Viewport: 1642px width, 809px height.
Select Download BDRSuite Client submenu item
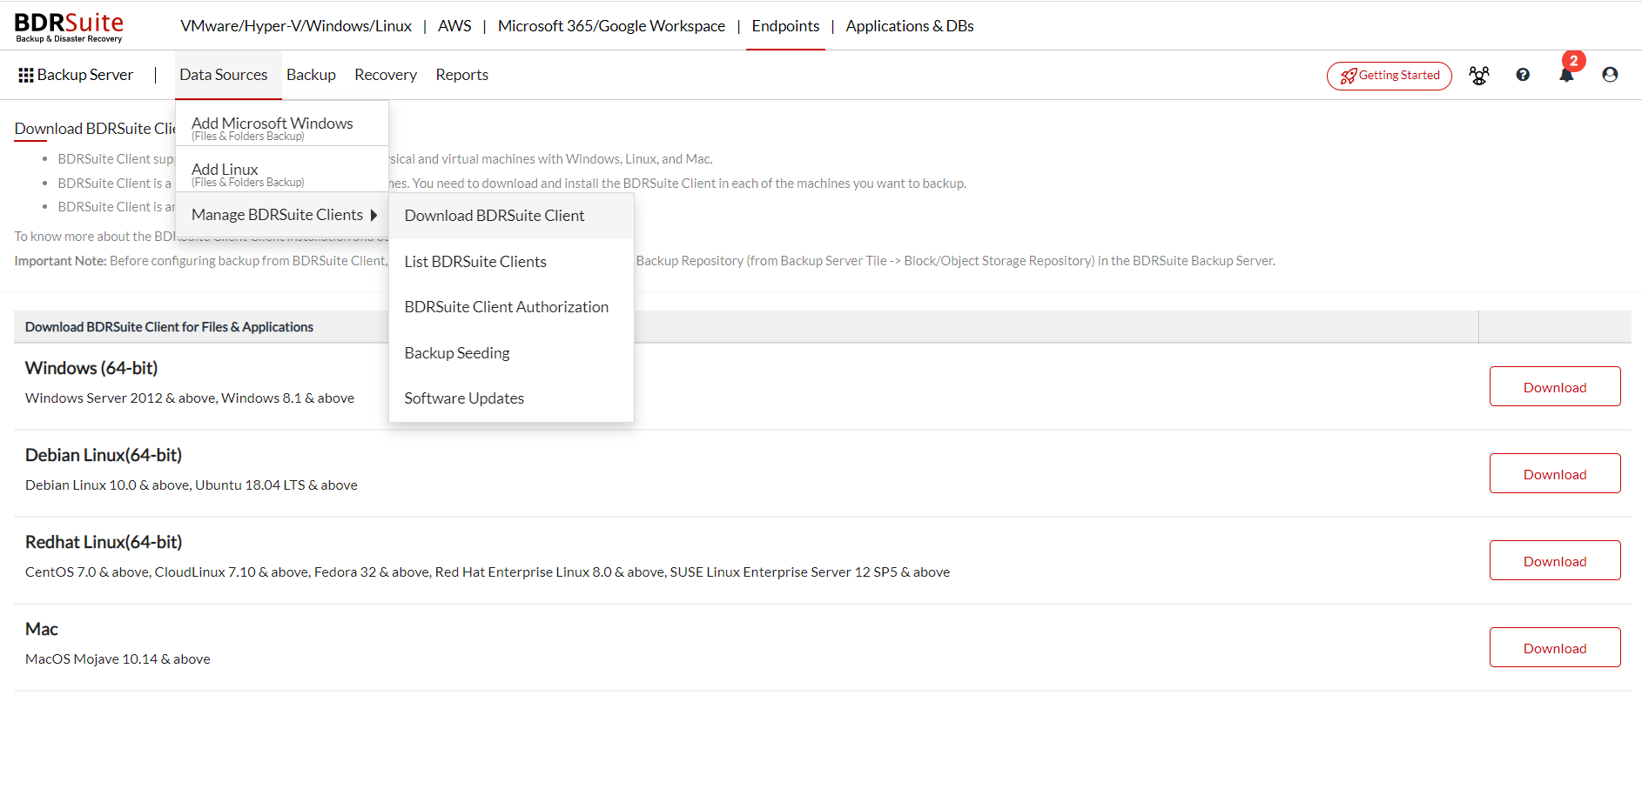point(511,216)
